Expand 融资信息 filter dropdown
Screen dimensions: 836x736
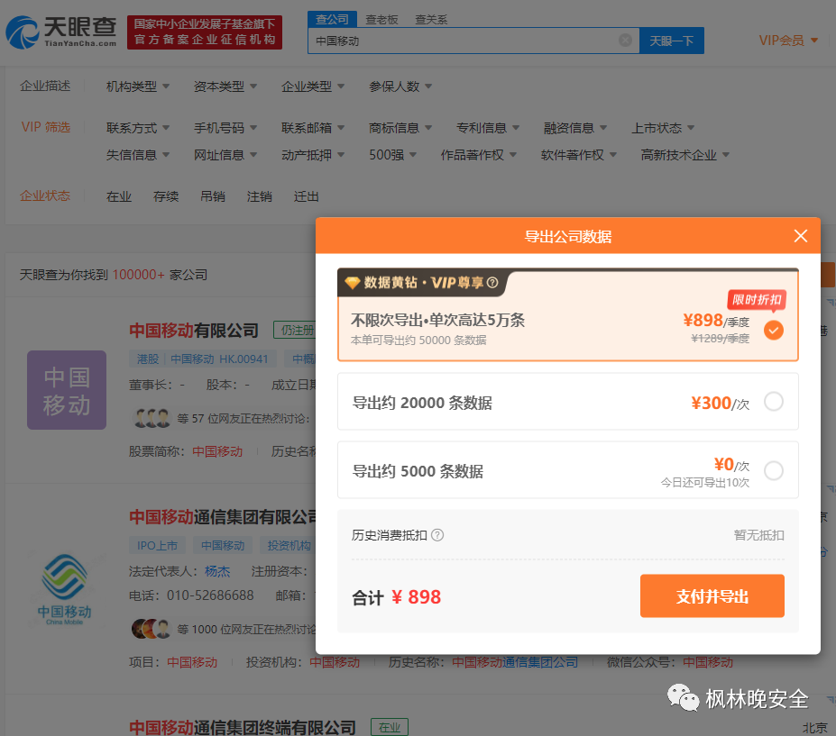(575, 128)
